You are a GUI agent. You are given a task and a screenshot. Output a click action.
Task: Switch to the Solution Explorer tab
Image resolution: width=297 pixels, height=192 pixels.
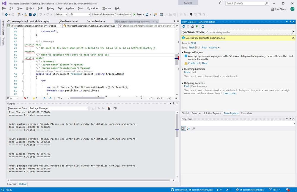(x=212, y=113)
